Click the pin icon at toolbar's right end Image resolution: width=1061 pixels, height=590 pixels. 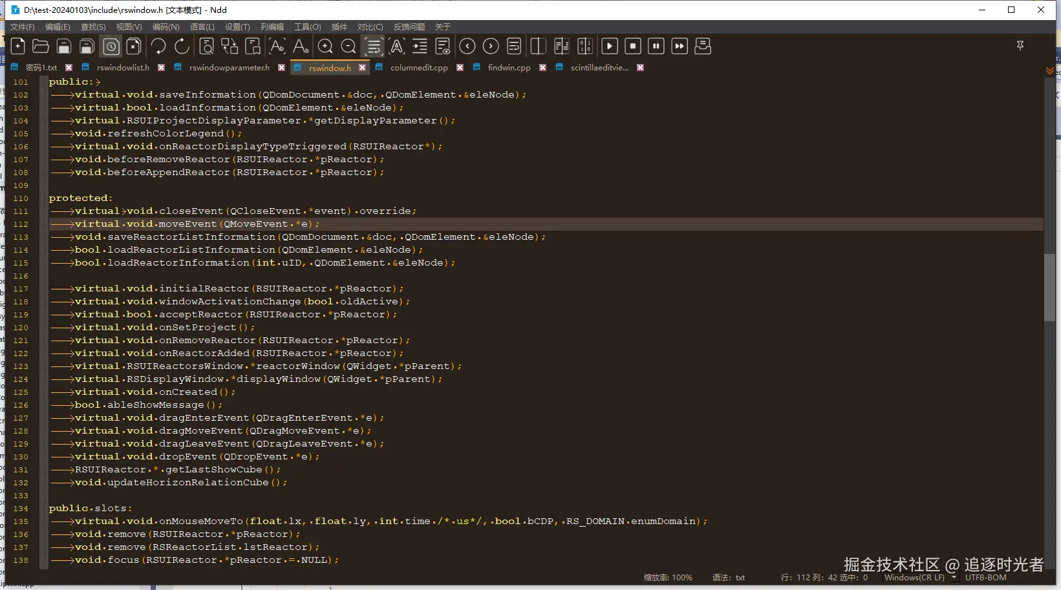(x=1020, y=45)
